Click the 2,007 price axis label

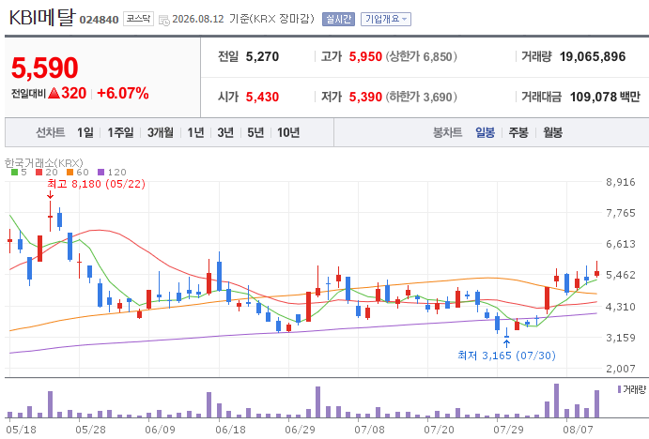pyautogui.click(x=621, y=369)
